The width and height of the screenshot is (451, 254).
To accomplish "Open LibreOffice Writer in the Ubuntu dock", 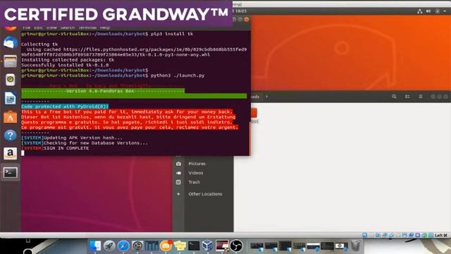I will point(11,98).
